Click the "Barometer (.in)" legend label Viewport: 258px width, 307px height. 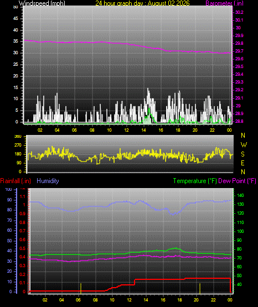[224, 3]
